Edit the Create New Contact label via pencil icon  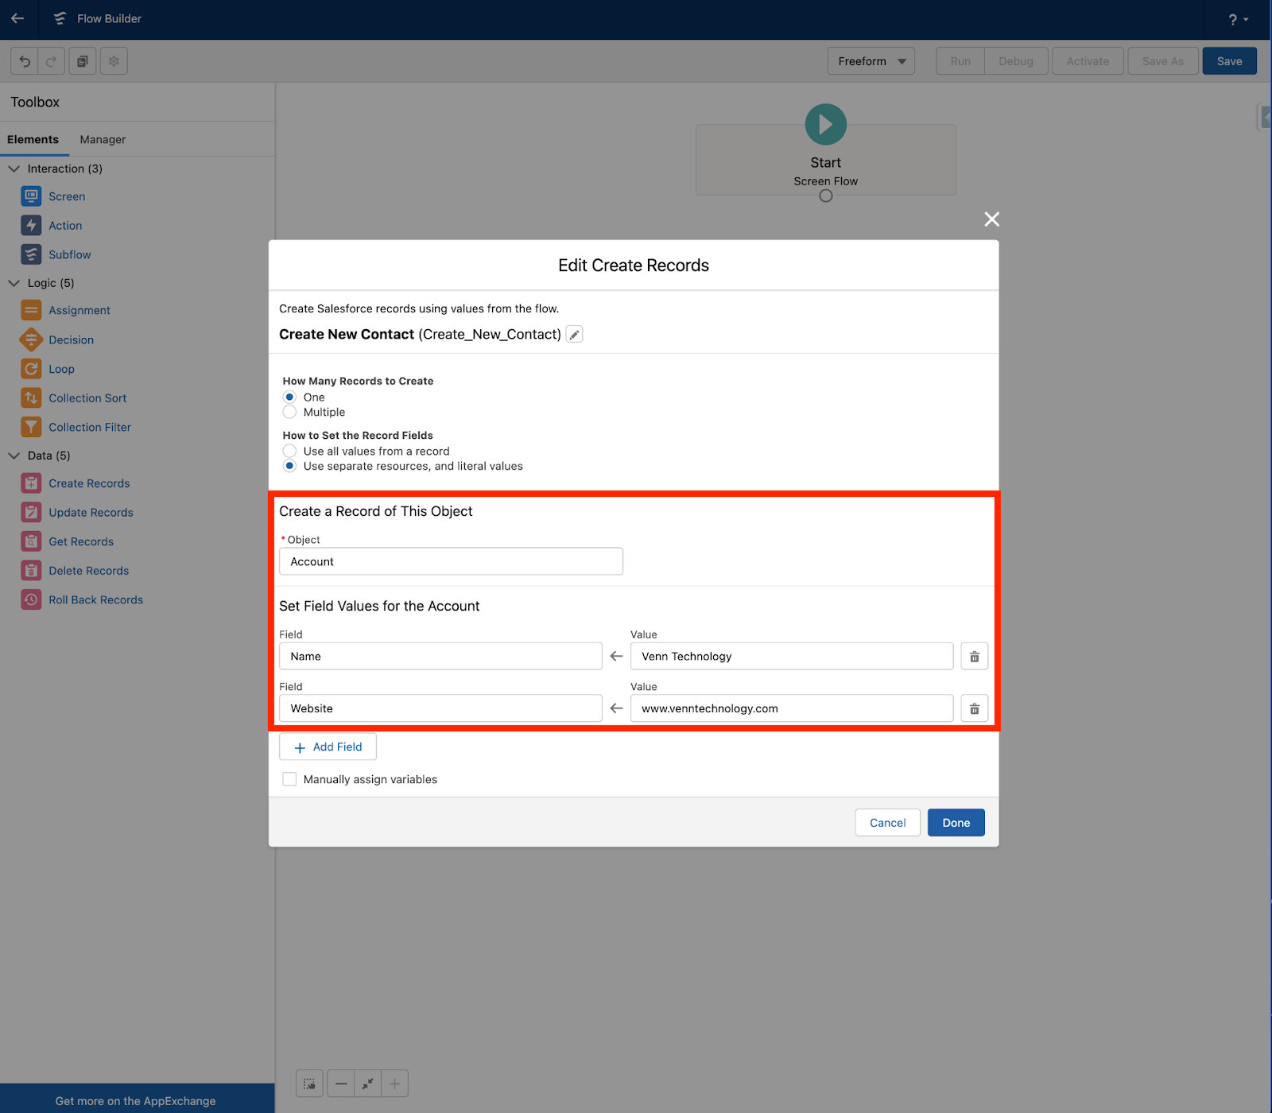[x=574, y=334]
